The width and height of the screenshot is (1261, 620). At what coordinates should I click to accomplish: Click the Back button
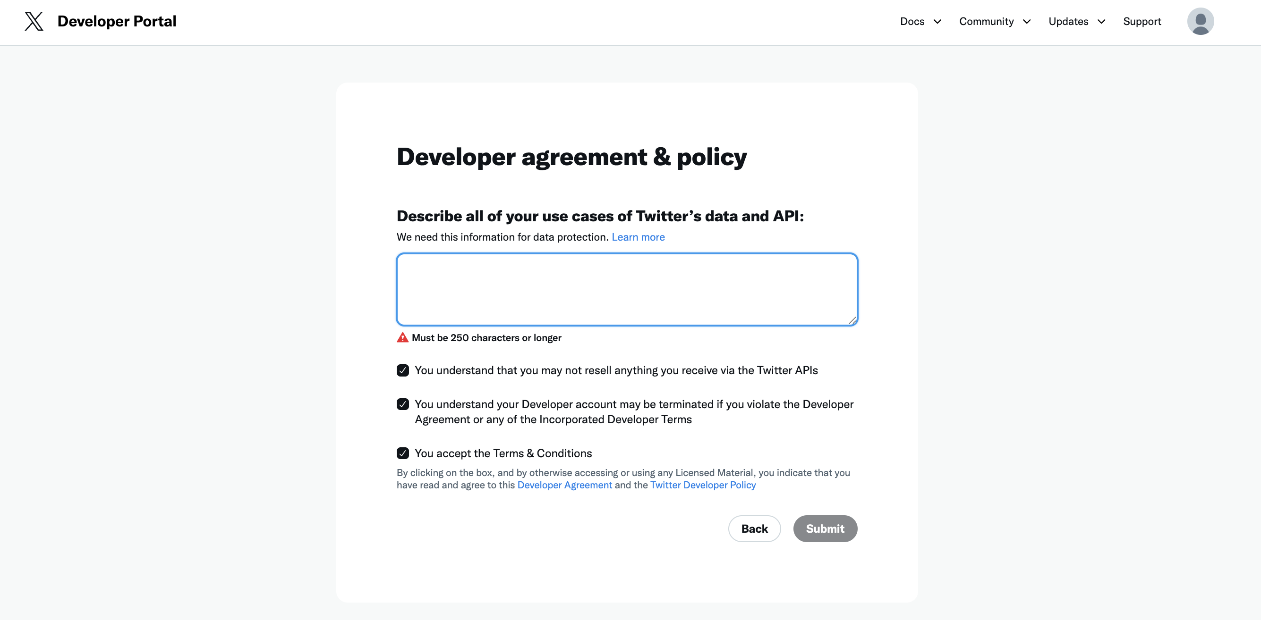(754, 528)
